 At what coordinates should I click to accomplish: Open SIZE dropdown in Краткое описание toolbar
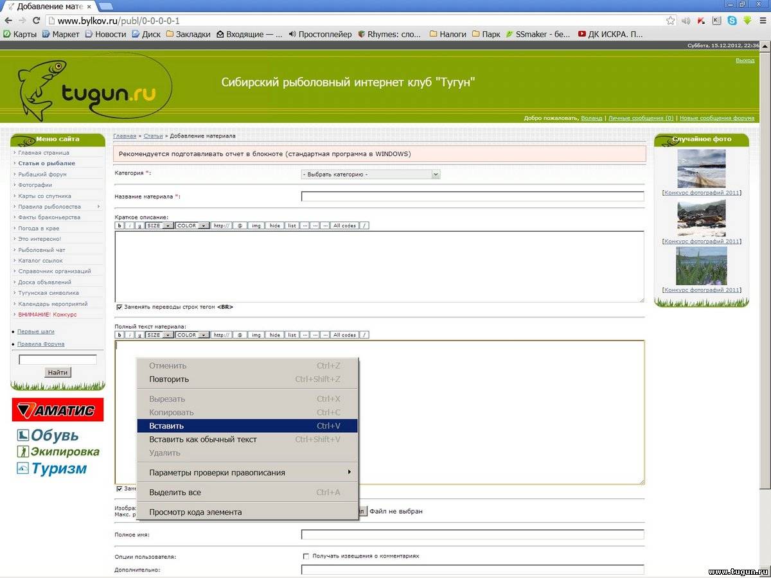tap(159, 225)
